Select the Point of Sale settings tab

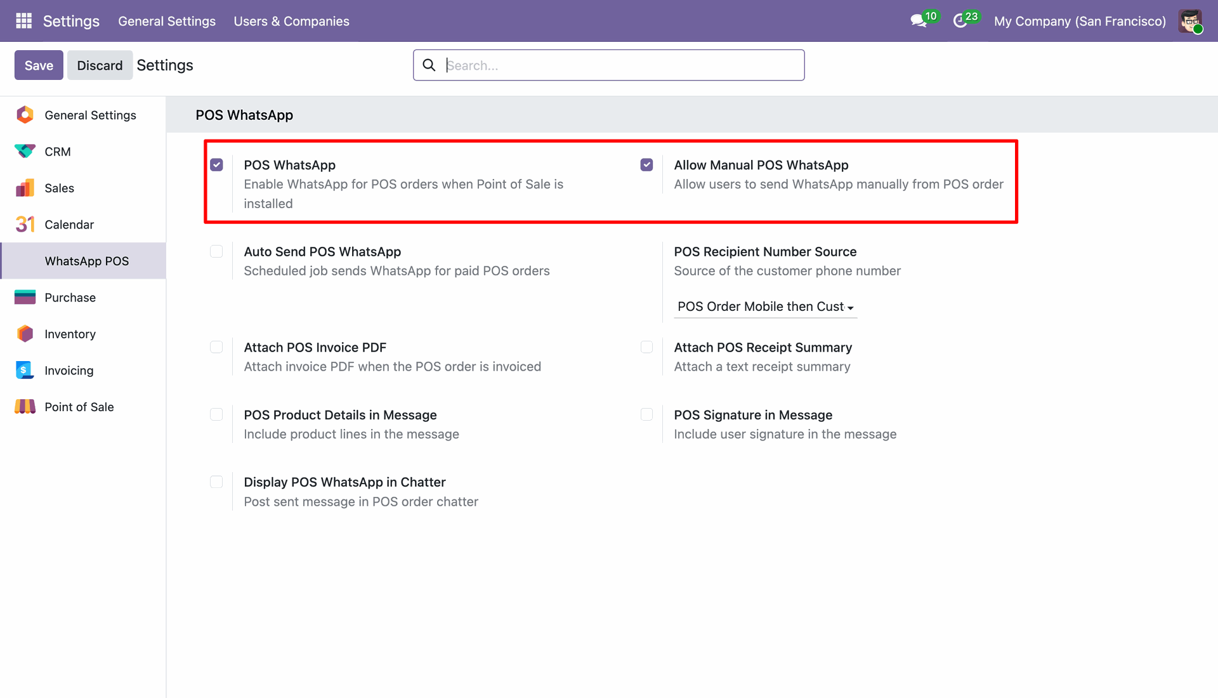pyautogui.click(x=83, y=407)
